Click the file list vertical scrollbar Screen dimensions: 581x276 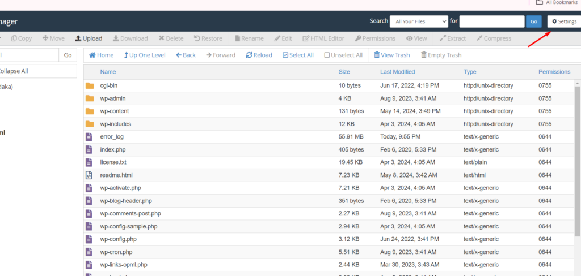578,158
